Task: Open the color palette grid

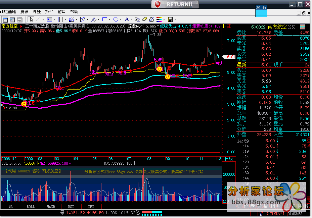Action: (x=159, y=19)
